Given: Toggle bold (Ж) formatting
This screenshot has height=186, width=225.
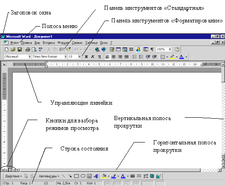Looking at the screenshot, I should pos(86,57).
